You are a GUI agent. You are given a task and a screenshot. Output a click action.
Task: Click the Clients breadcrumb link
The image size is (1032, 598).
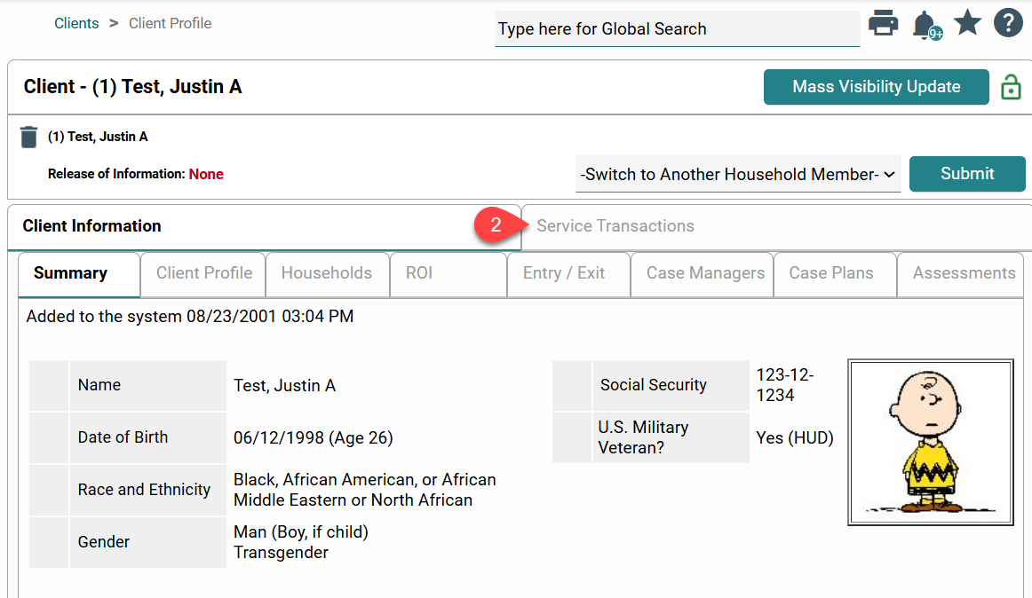(x=76, y=23)
